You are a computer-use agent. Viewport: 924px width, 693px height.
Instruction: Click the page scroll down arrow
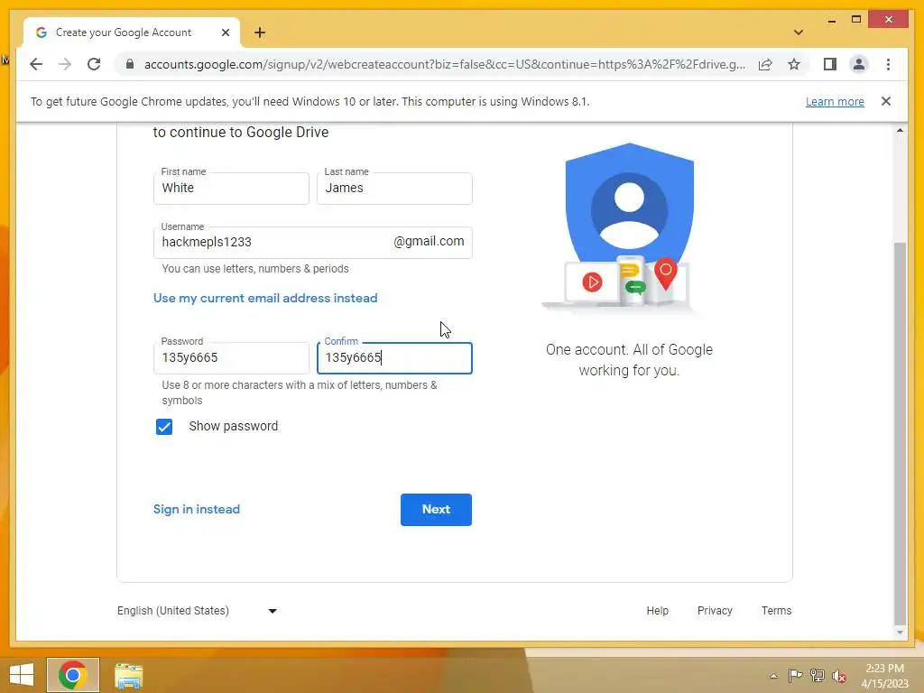click(900, 633)
